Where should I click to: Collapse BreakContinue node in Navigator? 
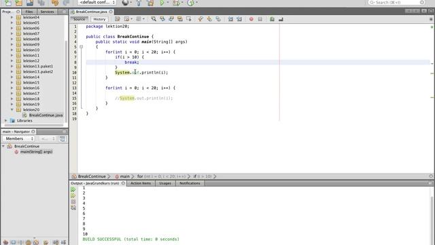[3, 146]
